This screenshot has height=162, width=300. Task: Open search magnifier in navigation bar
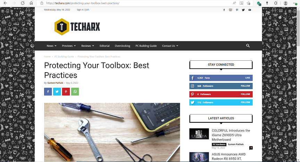248,46
